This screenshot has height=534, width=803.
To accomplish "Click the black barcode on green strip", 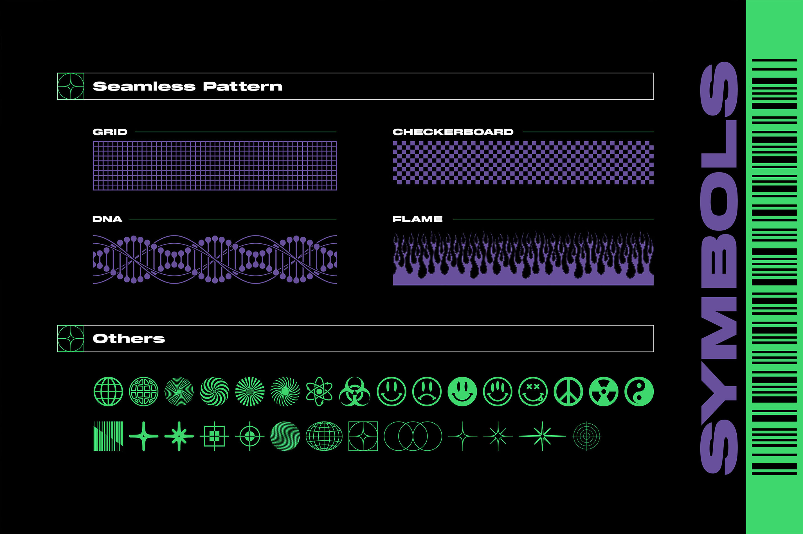I will [x=774, y=267].
